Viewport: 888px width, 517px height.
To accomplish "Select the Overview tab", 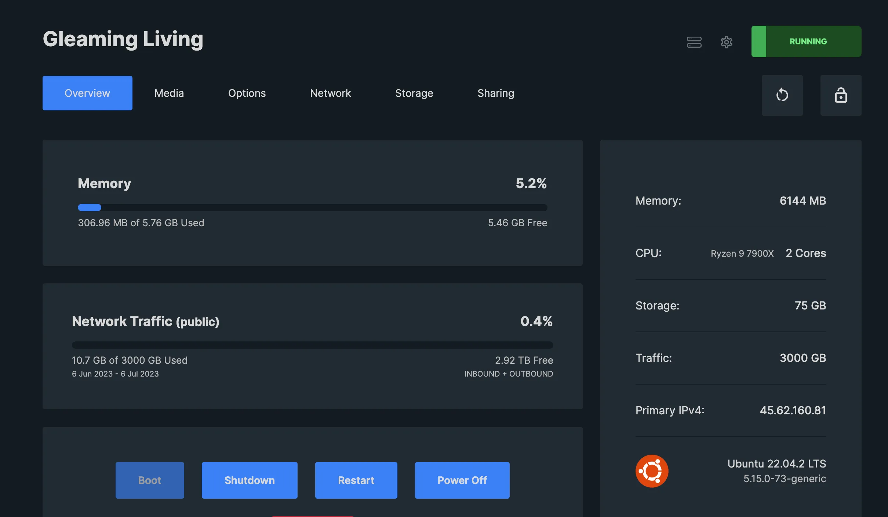I will point(87,93).
